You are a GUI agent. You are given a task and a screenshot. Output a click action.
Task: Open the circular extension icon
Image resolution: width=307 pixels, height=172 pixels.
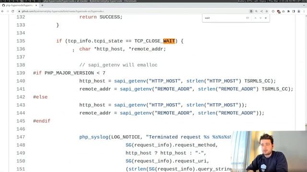tap(273, 11)
